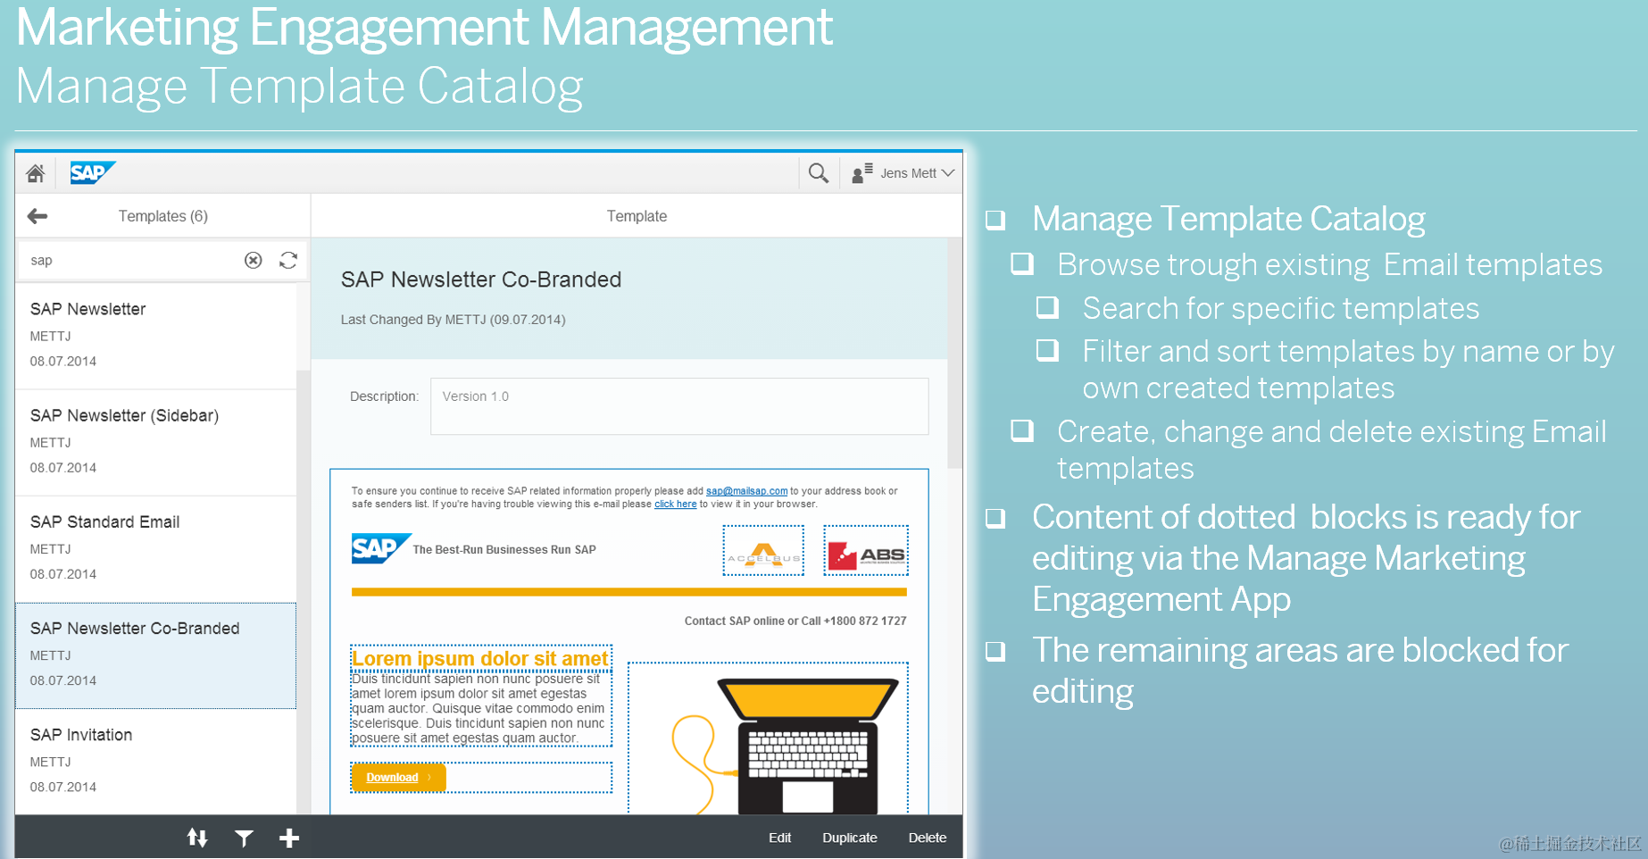
Task: Click the SAP logo in header
Action: (93, 172)
